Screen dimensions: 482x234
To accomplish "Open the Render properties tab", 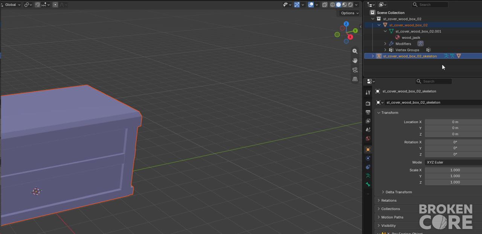I will [368, 103].
